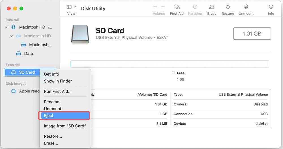Screen dimensions: 283x149
Task: Select the Data volume in sidebar
Action: (29, 53)
